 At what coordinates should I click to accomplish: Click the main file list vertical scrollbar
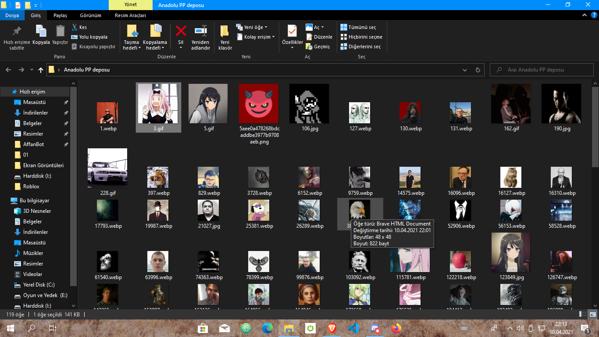click(595, 127)
